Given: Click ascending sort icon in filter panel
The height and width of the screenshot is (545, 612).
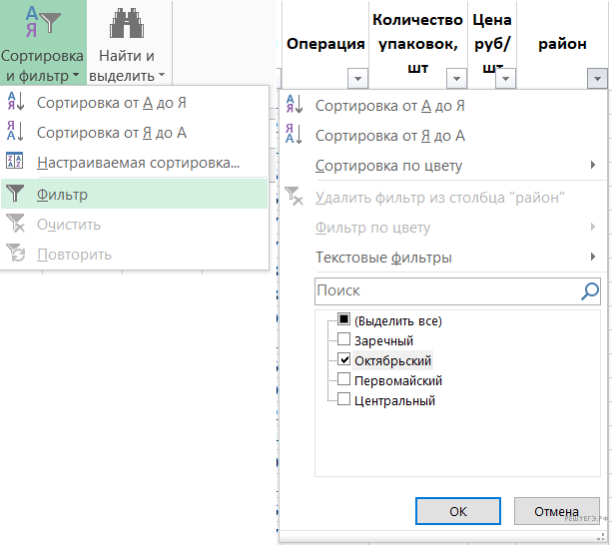Looking at the screenshot, I should coord(295,105).
